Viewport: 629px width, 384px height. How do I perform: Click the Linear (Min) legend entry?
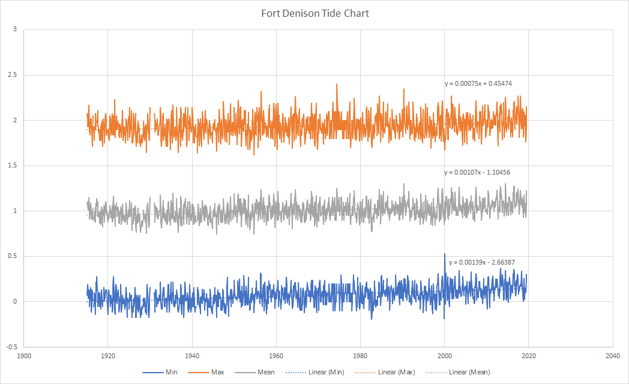pos(324,373)
